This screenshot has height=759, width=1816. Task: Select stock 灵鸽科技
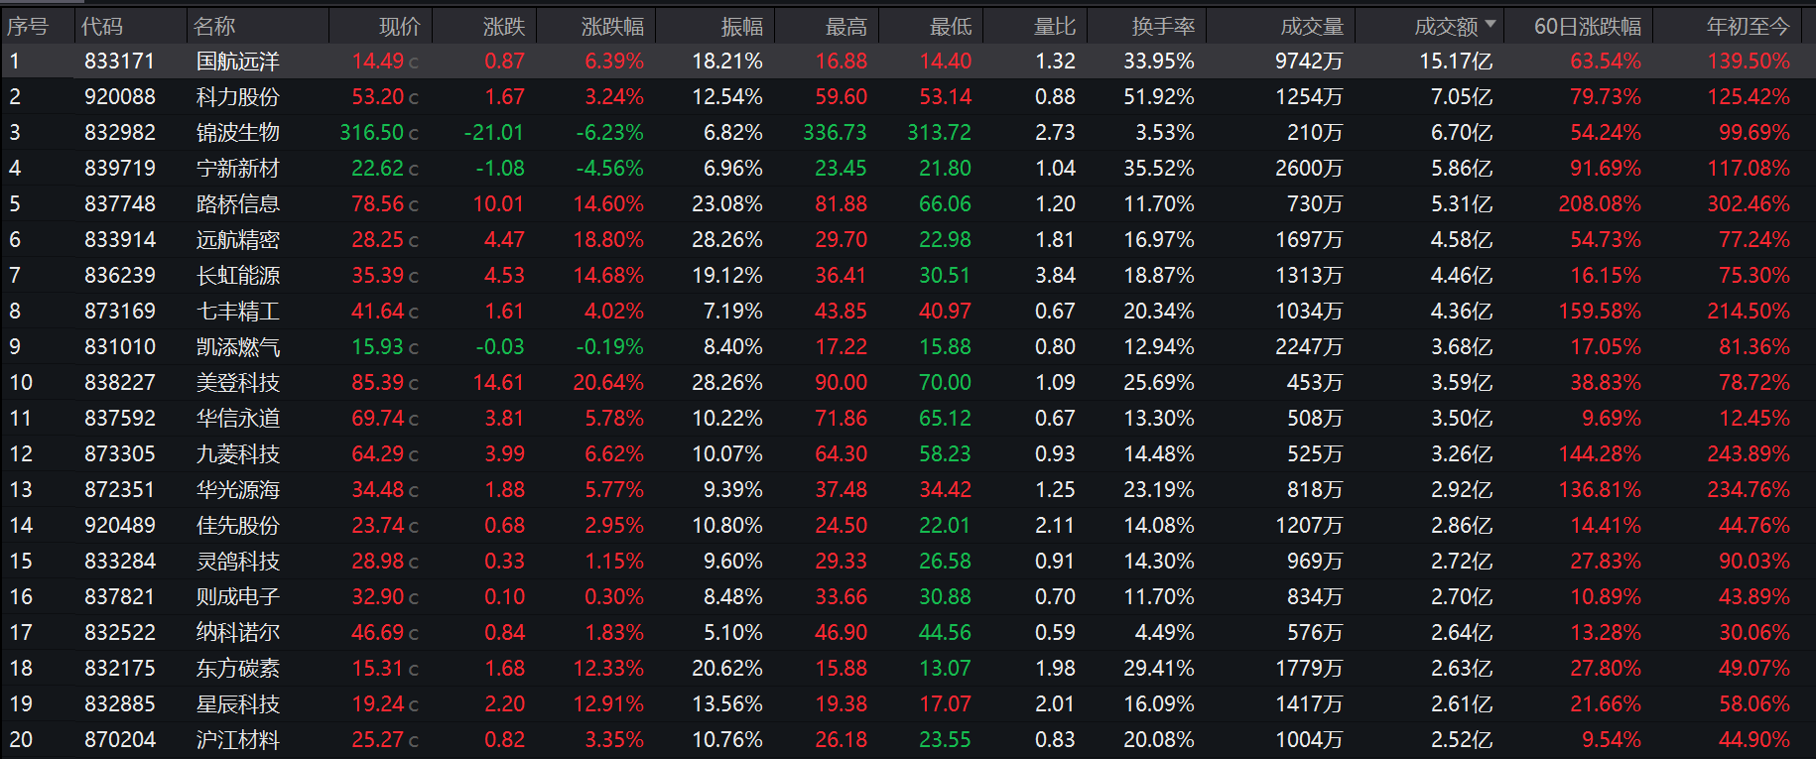[x=238, y=562]
